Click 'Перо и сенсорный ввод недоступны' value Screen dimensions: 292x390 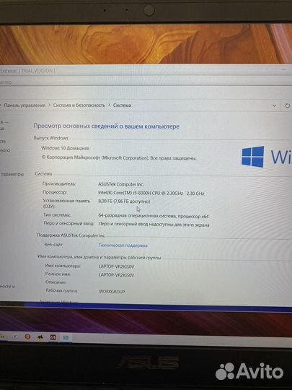tap(154, 225)
